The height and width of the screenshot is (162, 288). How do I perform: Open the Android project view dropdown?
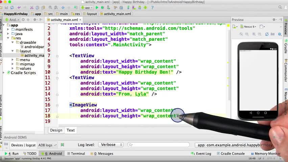(13, 20)
